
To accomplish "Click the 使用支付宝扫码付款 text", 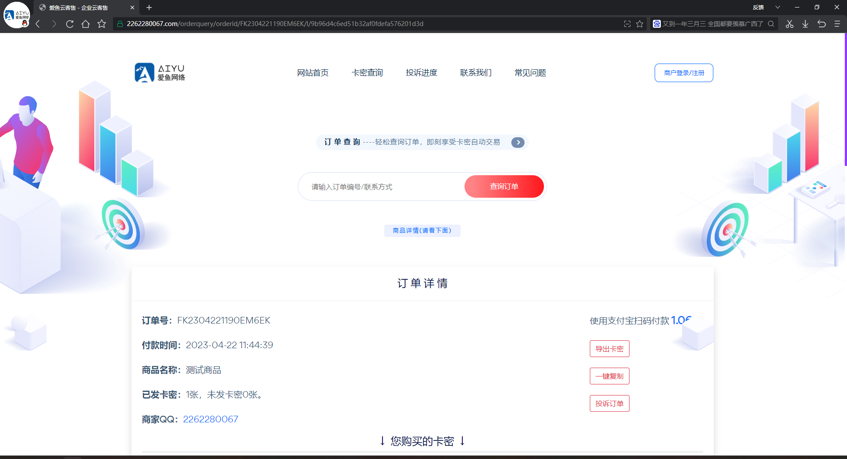I will pos(630,321).
